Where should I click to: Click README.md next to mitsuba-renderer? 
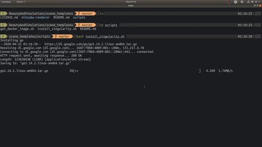click(x=61, y=17)
